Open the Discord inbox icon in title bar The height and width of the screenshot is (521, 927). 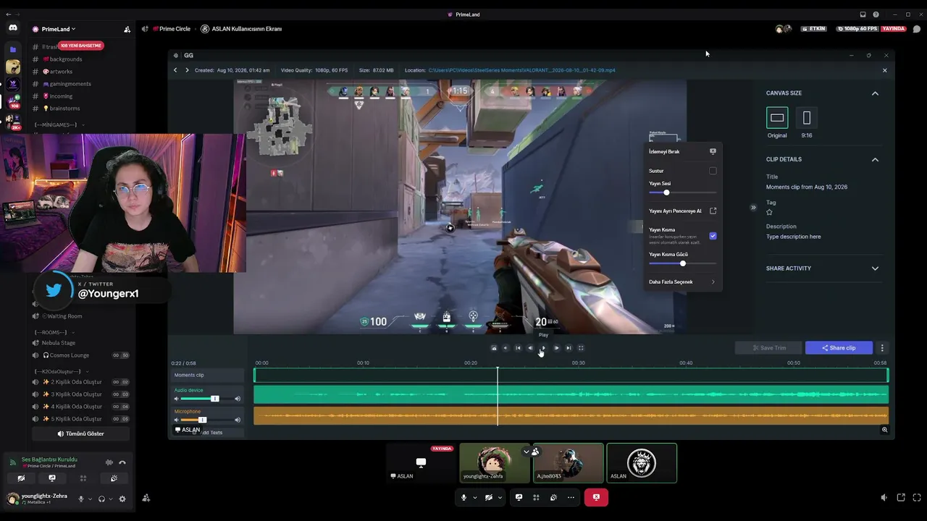[863, 14]
